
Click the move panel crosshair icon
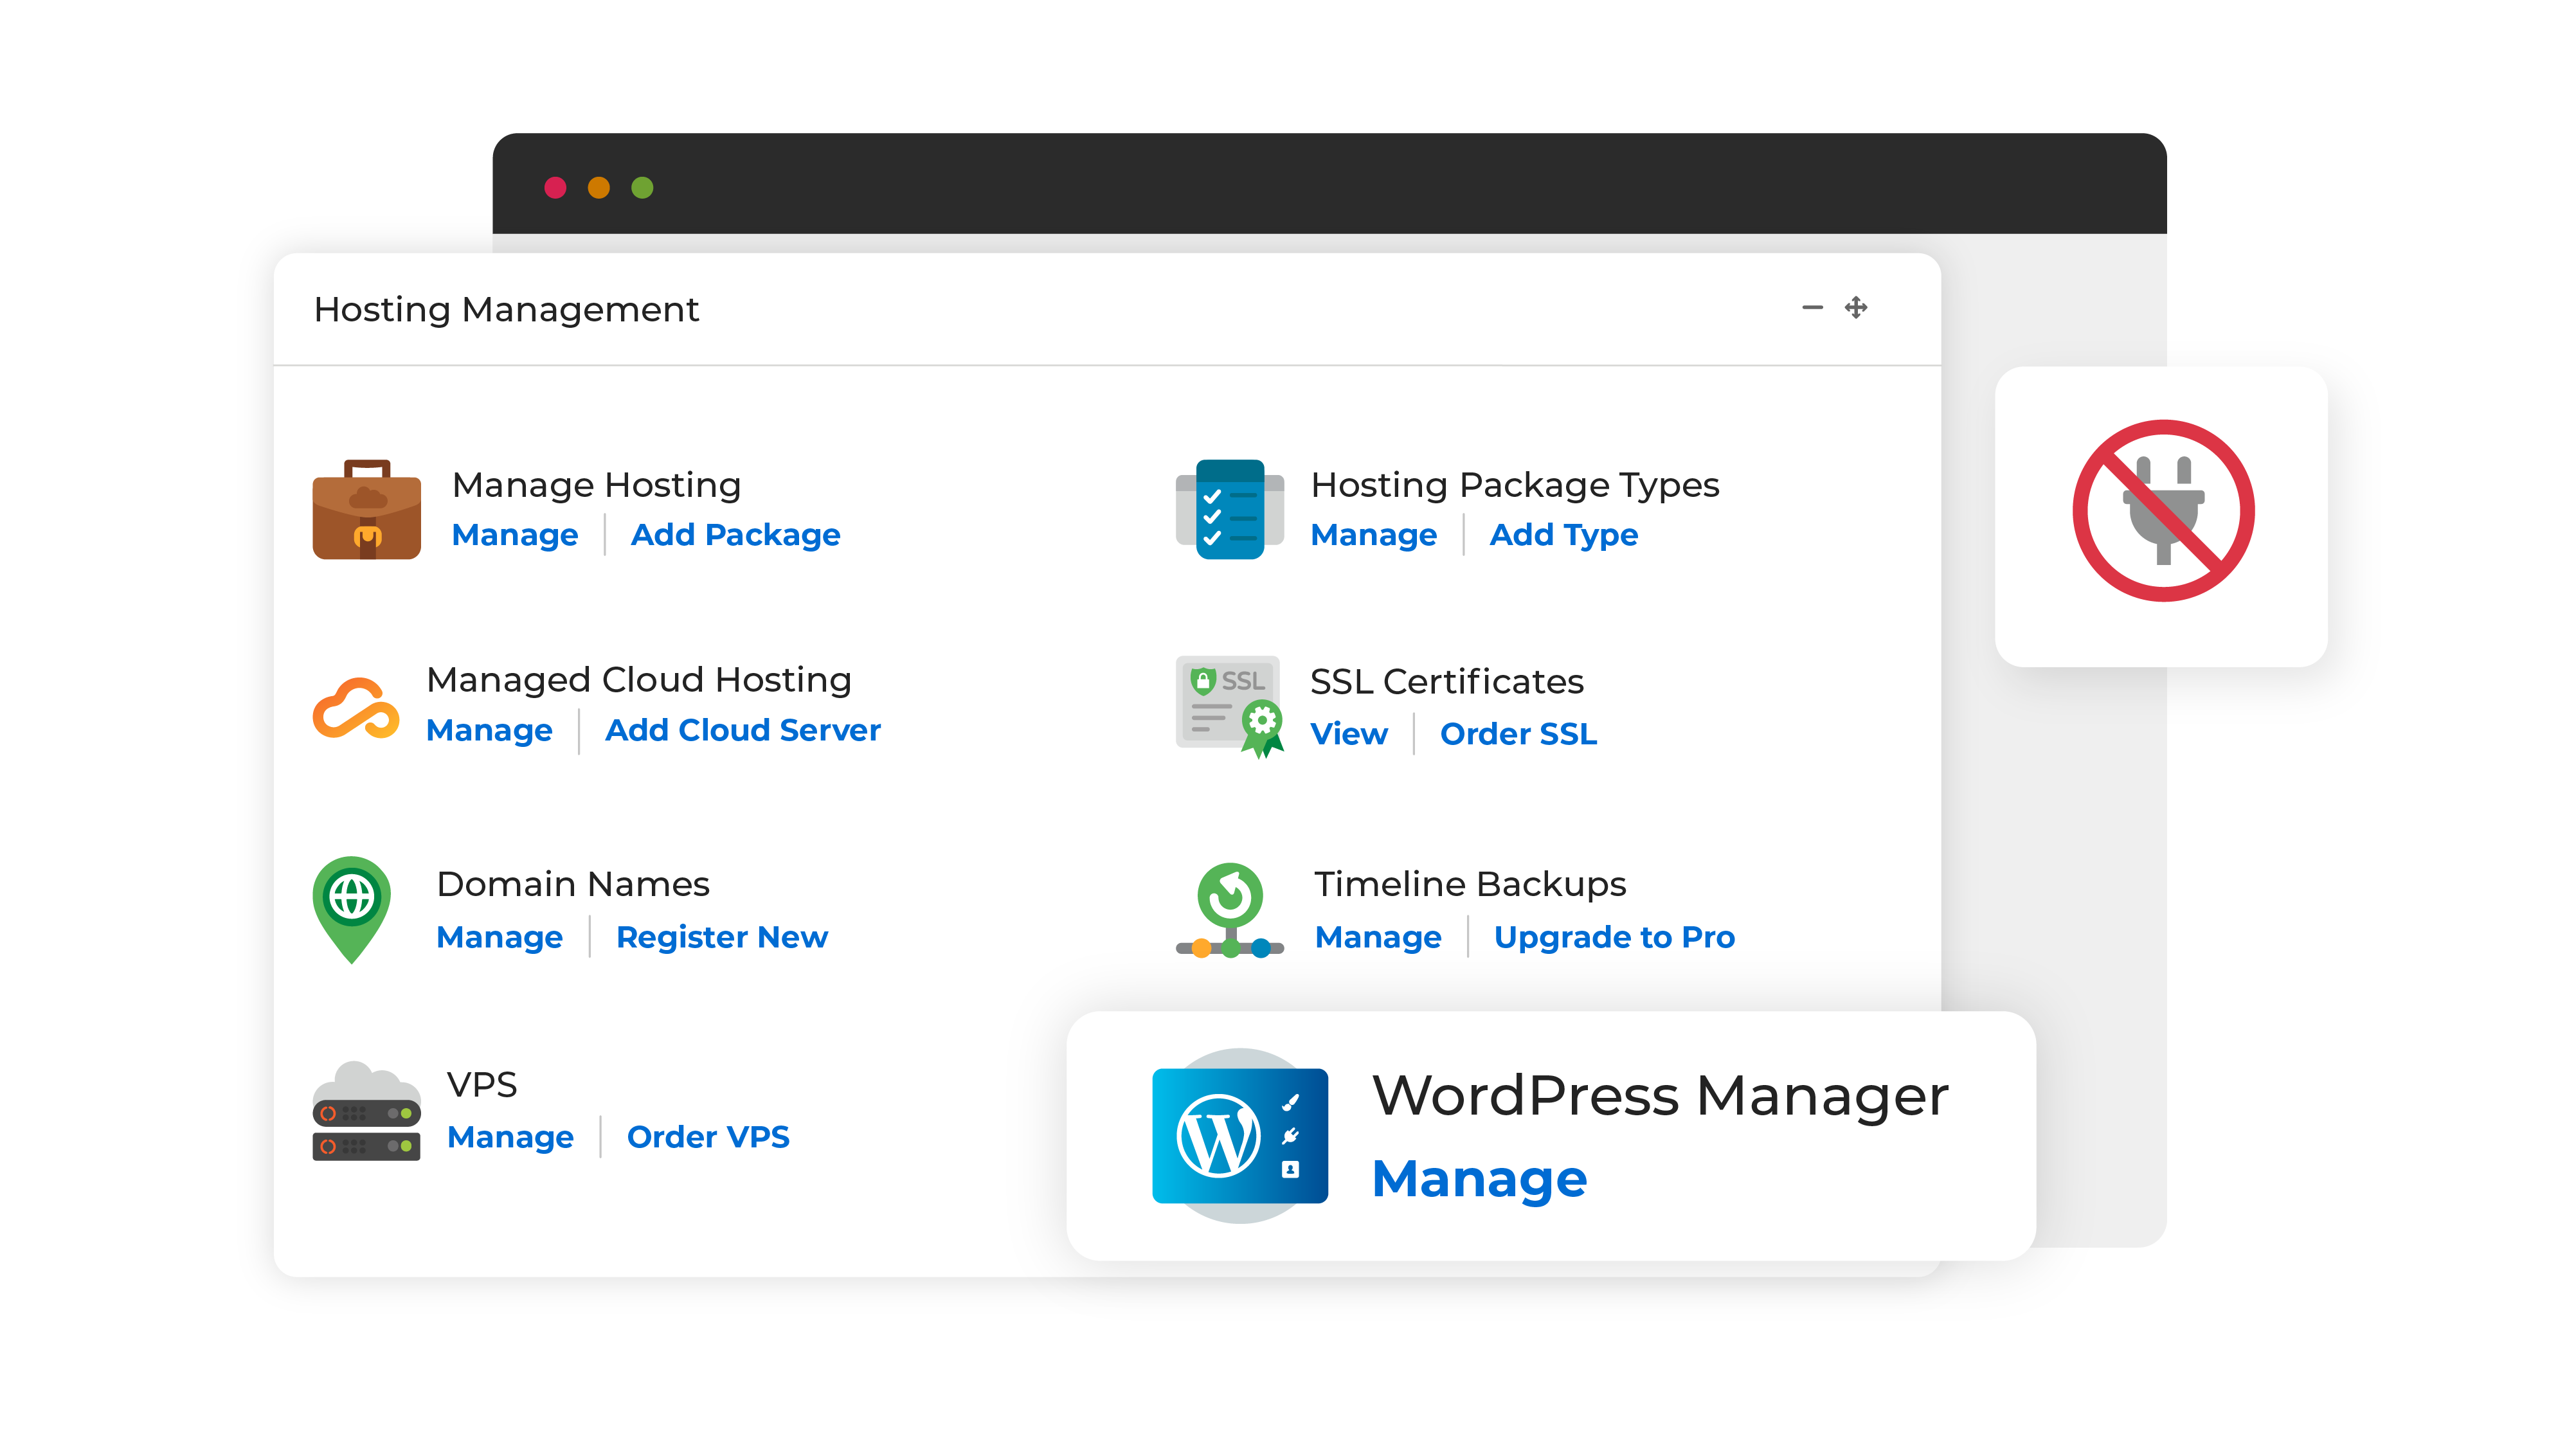pos(1856,307)
